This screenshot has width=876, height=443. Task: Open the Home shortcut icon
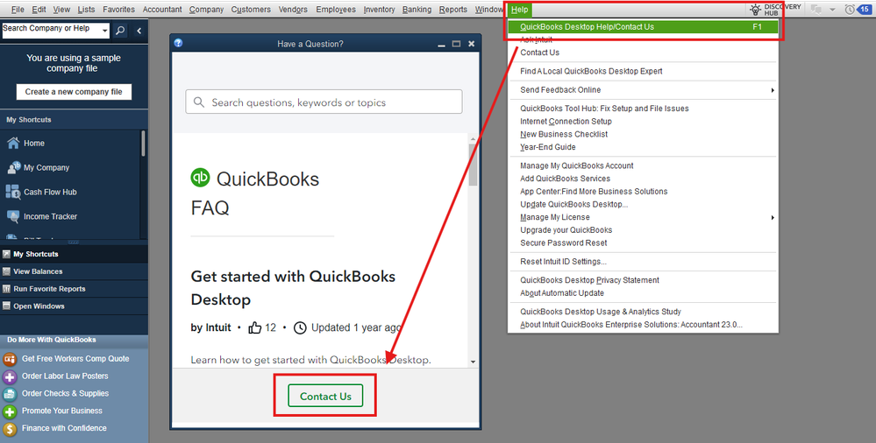tap(13, 143)
